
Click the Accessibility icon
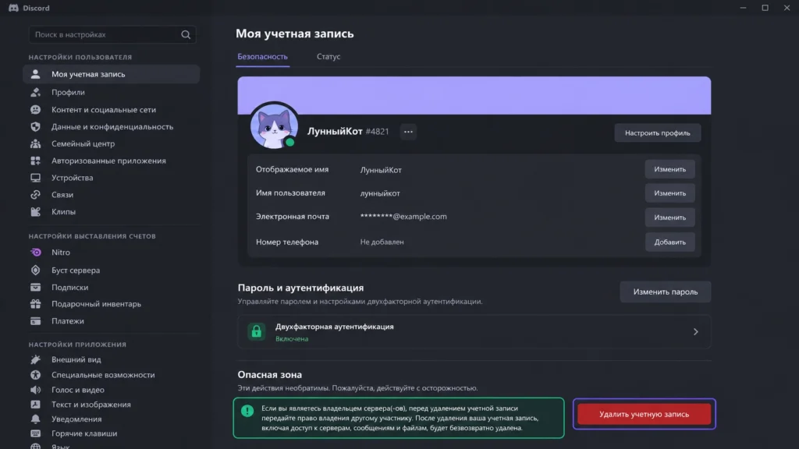[35, 375]
